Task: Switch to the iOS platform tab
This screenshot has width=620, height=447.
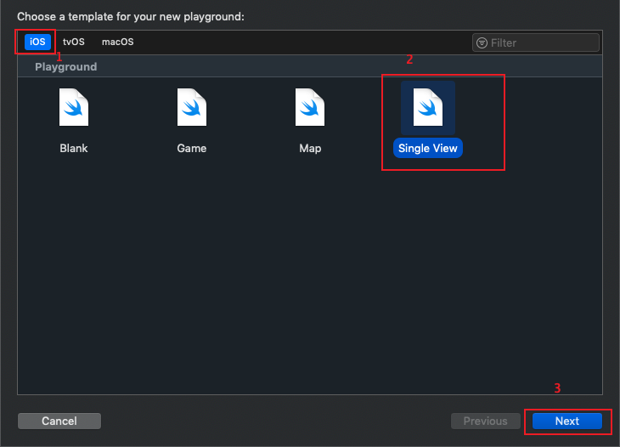Action: point(37,42)
